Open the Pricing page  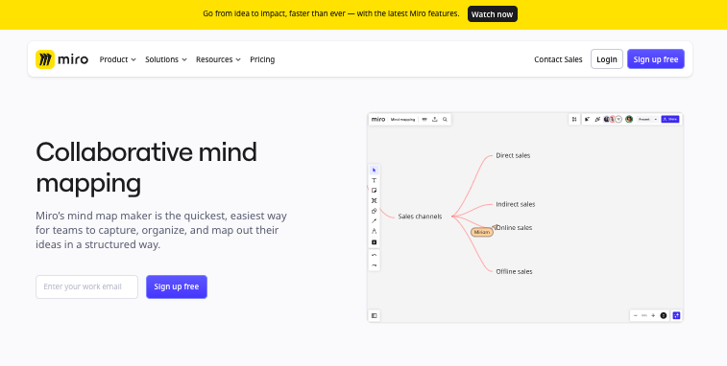[x=262, y=59]
